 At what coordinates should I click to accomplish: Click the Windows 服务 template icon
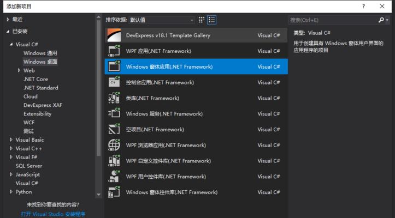(114, 113)
